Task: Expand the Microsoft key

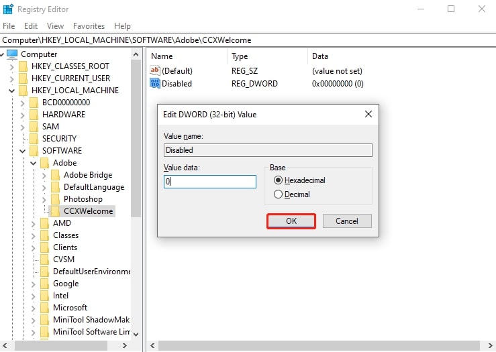Action: (x=33, y=308)
